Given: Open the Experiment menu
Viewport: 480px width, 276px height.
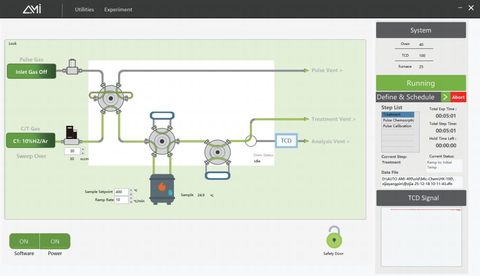Looking at the screenshot, I should pos(118,9).
